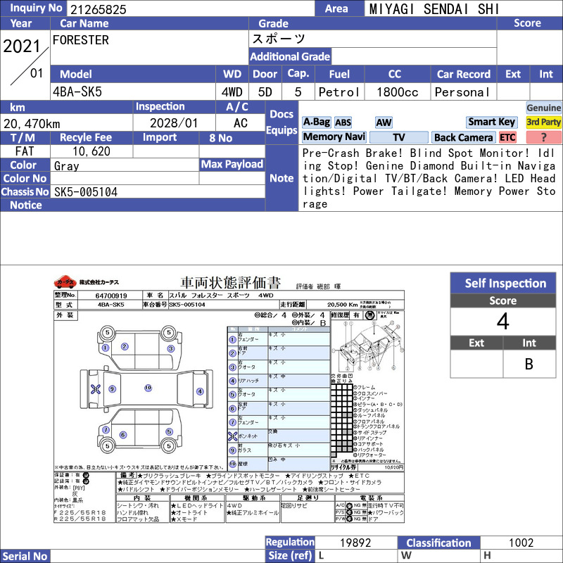Click the Car Record value Personal
Image resolution: width=563 pixels, height=563 pixels.
coord(462,92)
